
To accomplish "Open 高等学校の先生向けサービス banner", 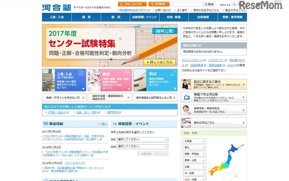I will coord(214,110).
